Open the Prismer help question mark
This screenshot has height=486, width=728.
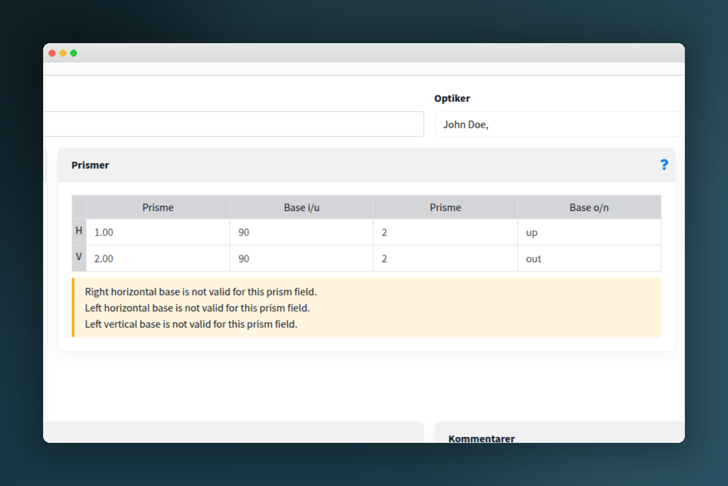tap(664, 165)
